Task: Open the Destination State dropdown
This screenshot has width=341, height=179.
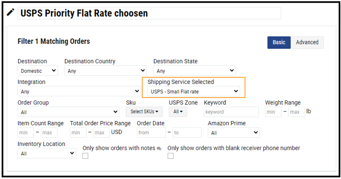Action: pos(194,70)
